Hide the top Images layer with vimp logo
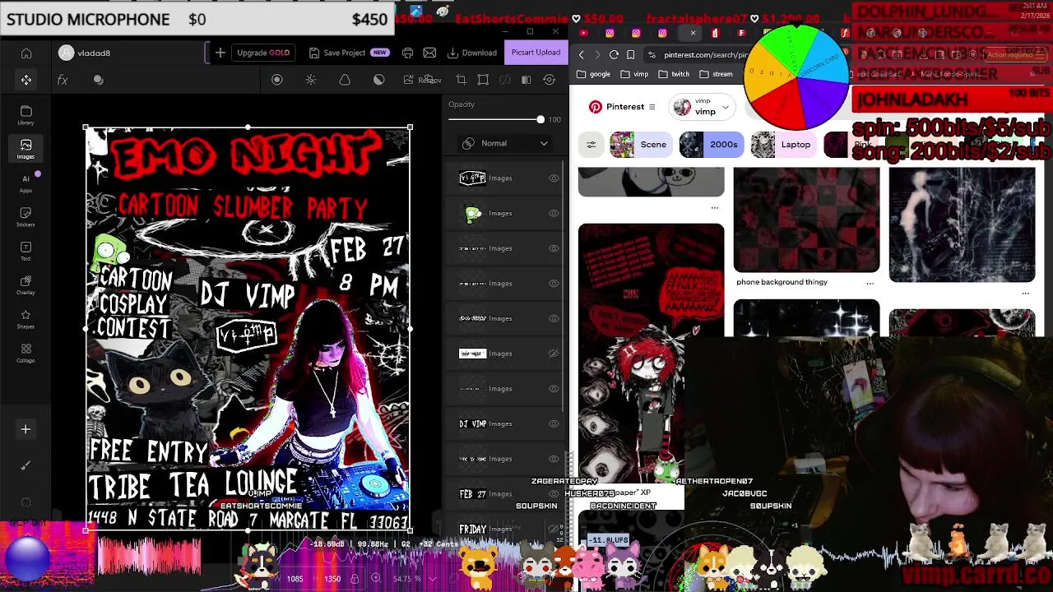Screen dimensions: 1053x592 tap(554, 178)
